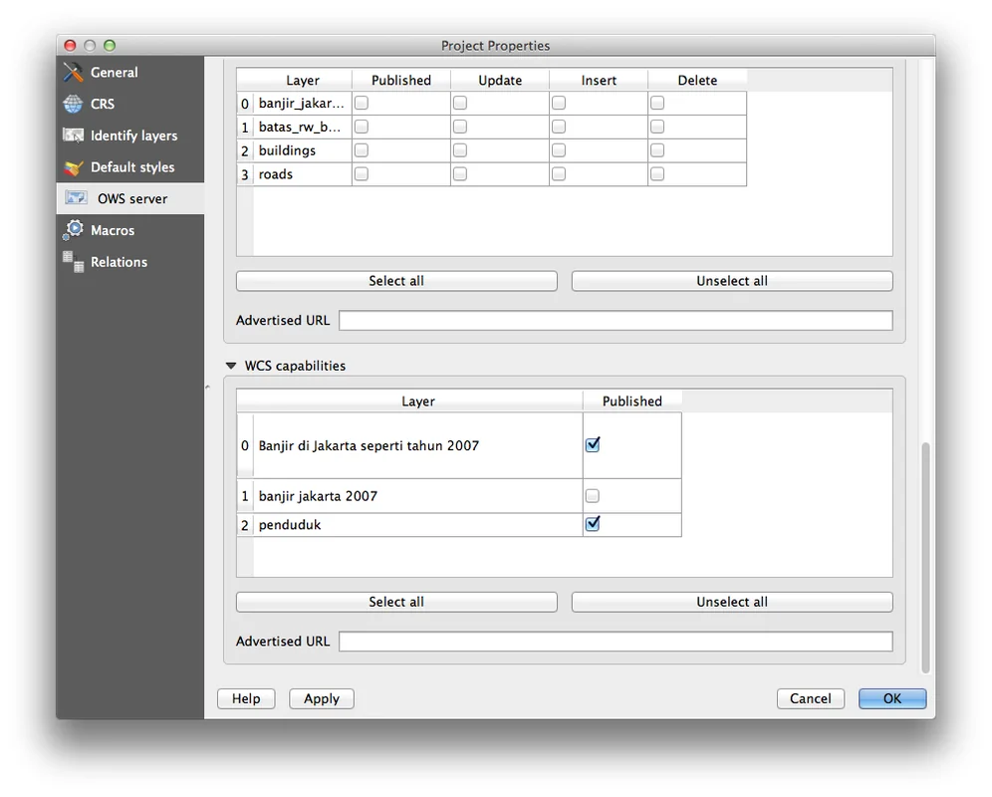Collapse the WCS capabilities section
Image resolution: width=992 pixels, height=797 pixels.
[x=231, y=366]
